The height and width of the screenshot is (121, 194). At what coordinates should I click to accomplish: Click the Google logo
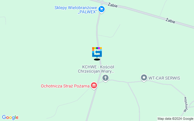pos(10,117)
